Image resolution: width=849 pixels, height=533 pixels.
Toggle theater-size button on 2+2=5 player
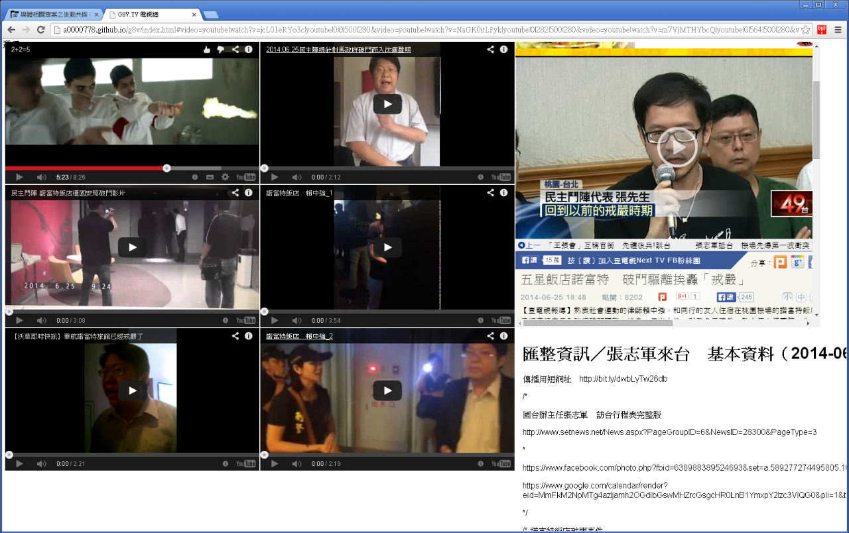point(210,177)
